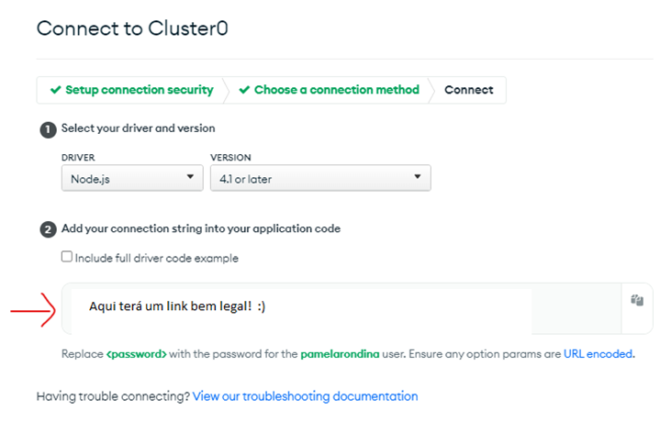660x433 pixels.
Task: Click the connection string text box
Action: [x=341, y=308]
